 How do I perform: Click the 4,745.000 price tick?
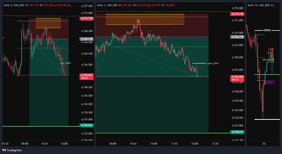tap(237, 101)
